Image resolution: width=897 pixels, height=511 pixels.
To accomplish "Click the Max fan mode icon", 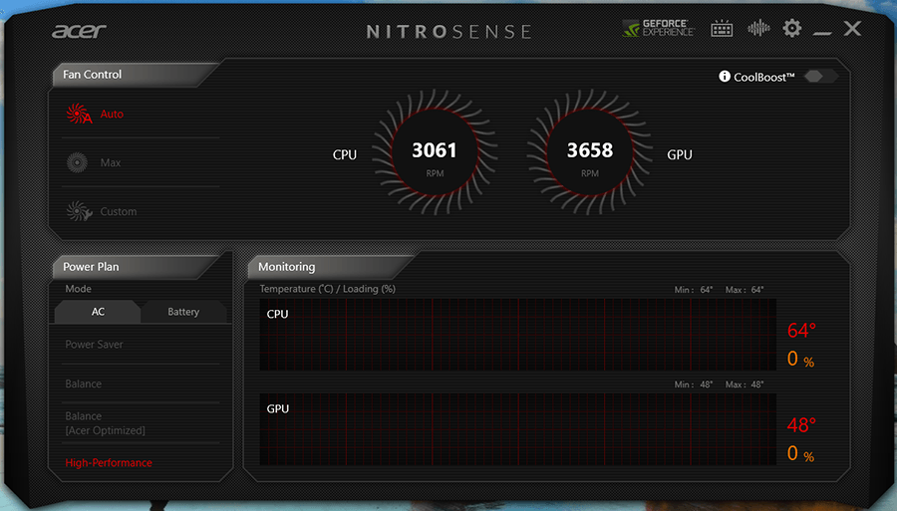I will tap(78, 162).
